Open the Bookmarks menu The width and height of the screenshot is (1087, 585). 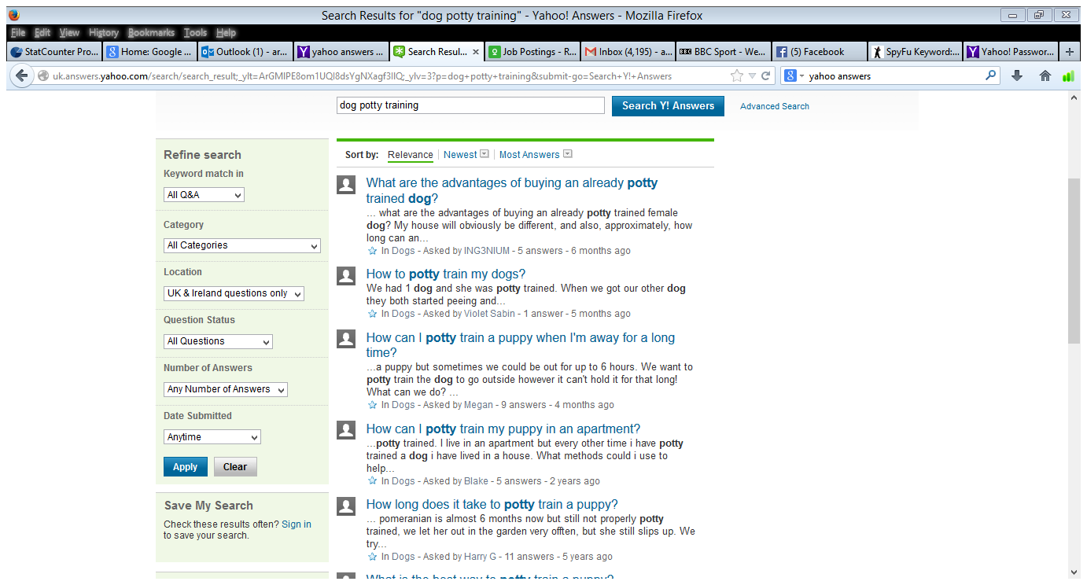[x=151, y=33]
